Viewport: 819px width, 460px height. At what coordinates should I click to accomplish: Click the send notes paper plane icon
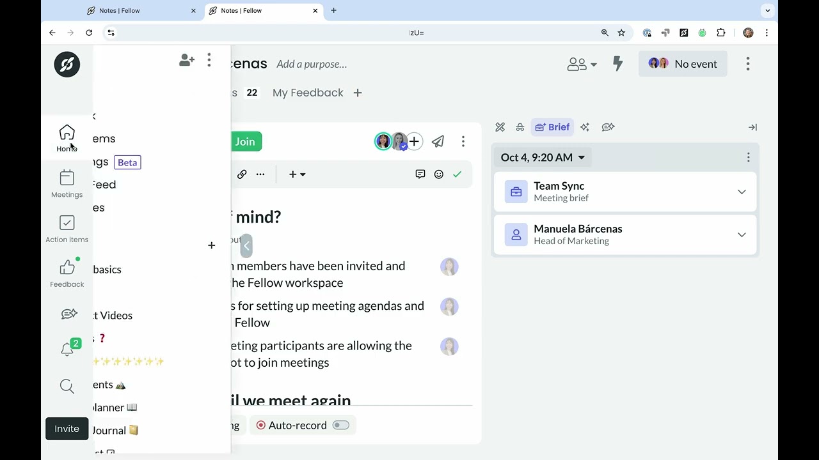point(438,142)
